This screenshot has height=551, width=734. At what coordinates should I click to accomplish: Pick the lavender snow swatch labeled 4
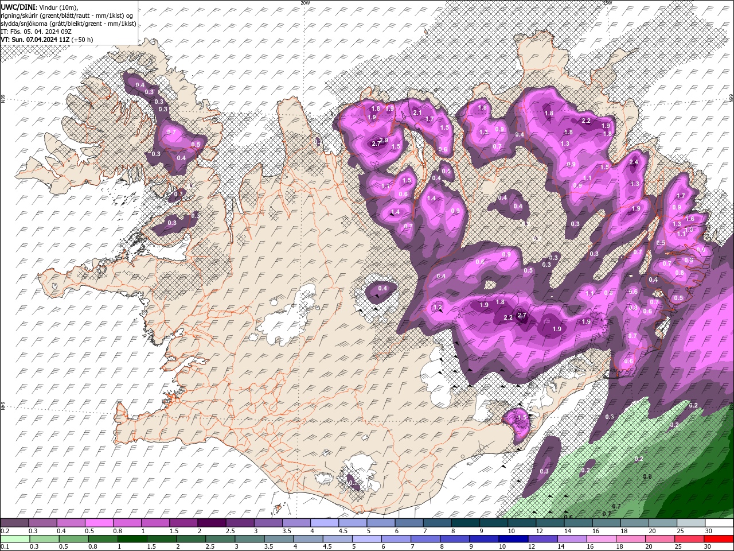coord(324,522)
